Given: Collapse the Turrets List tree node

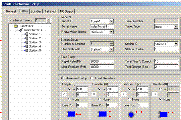Looking at the screenshot, I should [11, 26].
